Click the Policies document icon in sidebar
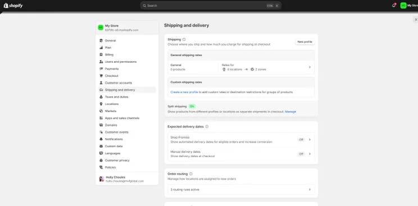The height and width of the screenshot is (206, 418). click(101, 167)
